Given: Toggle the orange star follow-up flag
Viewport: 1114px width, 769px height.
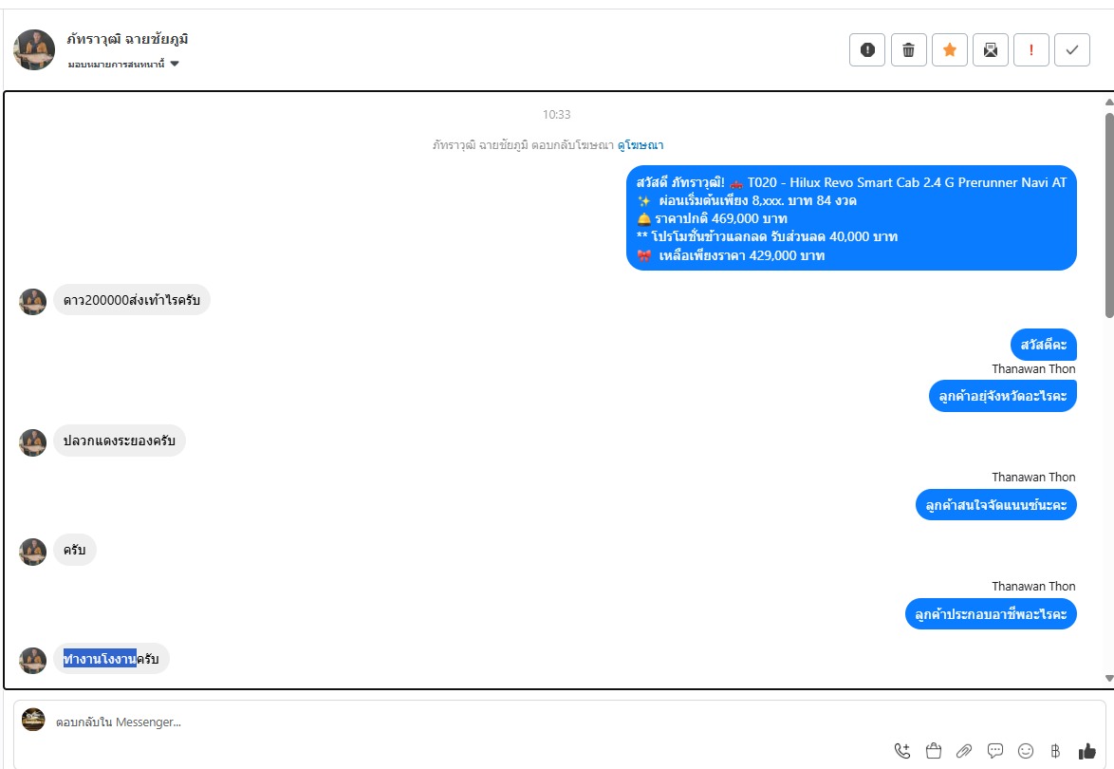Looking at the screenshot, I should (950, 50).
